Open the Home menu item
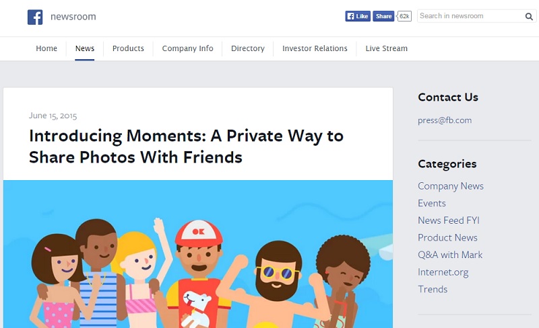The width and height of the screenshot is (539, 328). (x=46, y=48)
